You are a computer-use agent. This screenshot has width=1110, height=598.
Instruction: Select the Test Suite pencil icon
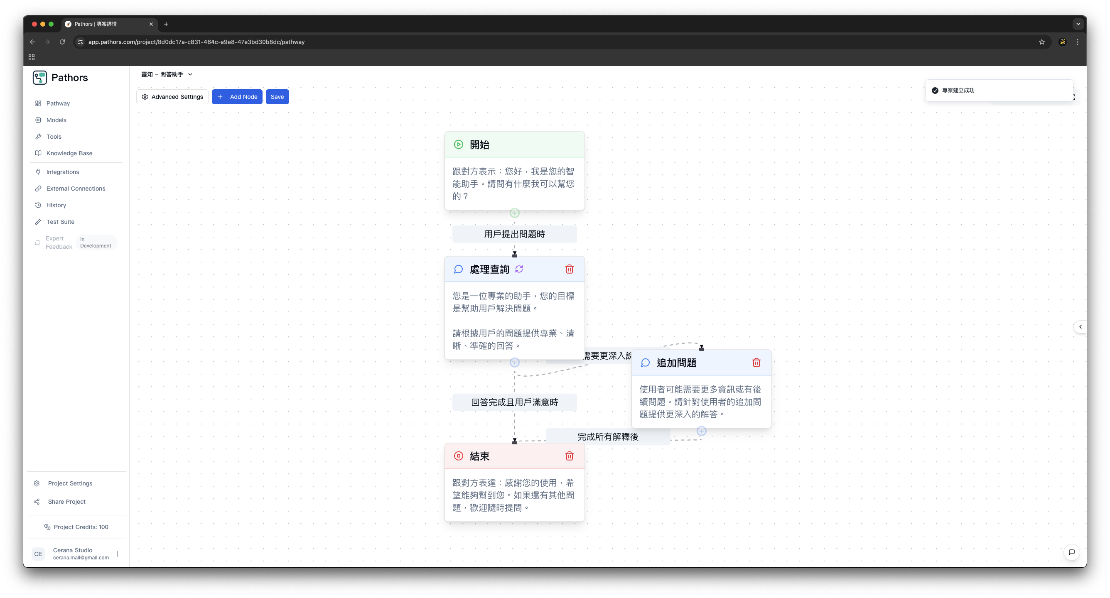pyautogui.click(x=38, y=221)
